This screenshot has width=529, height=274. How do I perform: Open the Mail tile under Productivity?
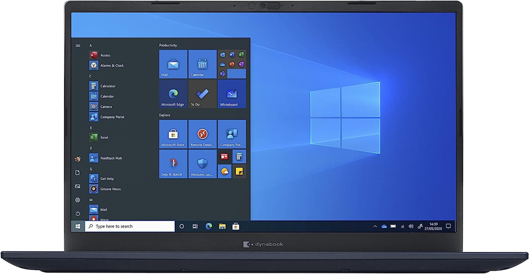tap(173, 64)
